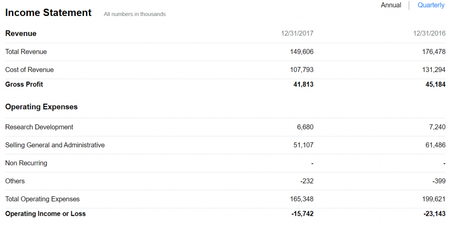Click the 12/31/2017 column header
Screen dimensions: 456x225
297,33
